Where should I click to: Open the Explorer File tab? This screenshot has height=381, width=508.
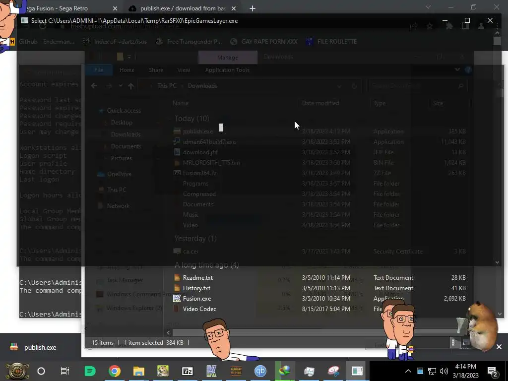[99, 70]
